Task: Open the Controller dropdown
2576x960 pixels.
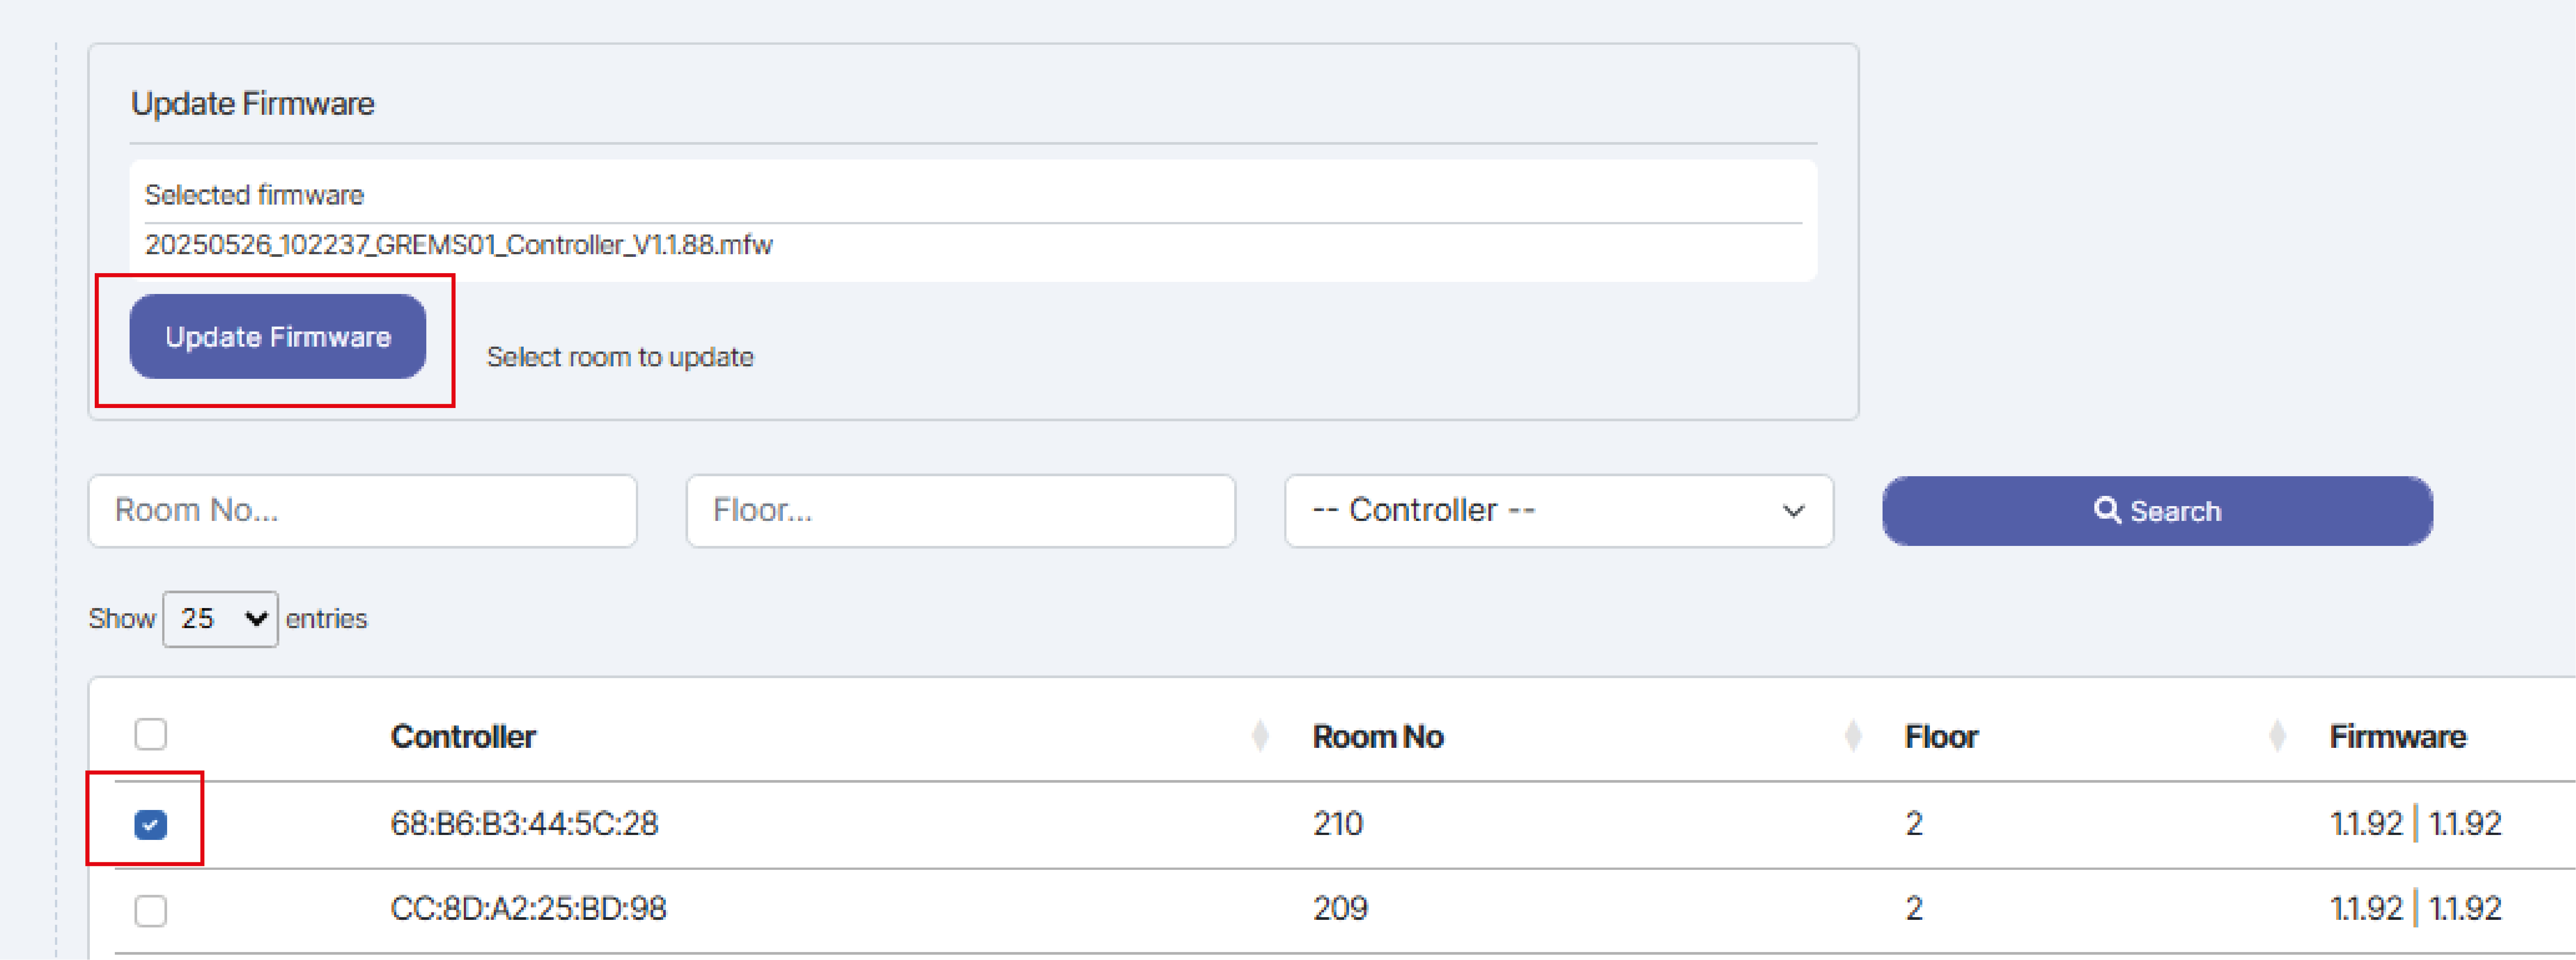Action: click(x=1560, y=511)
